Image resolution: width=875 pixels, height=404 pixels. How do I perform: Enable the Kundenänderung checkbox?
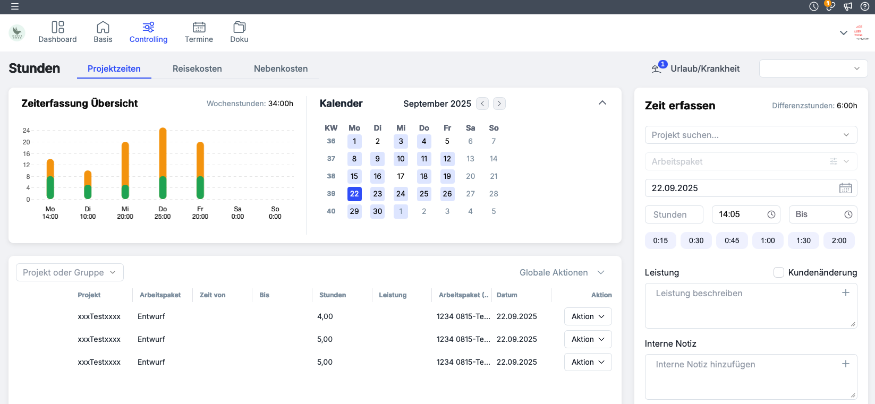779,272
